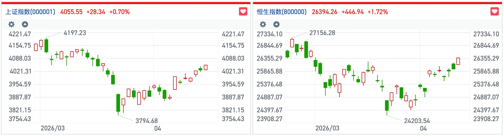This screenshot has height=136, width=504.
Task: Open the 上证指数(000001) index title link
Action: (30, 12)
